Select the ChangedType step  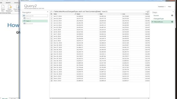click(158, 19)
